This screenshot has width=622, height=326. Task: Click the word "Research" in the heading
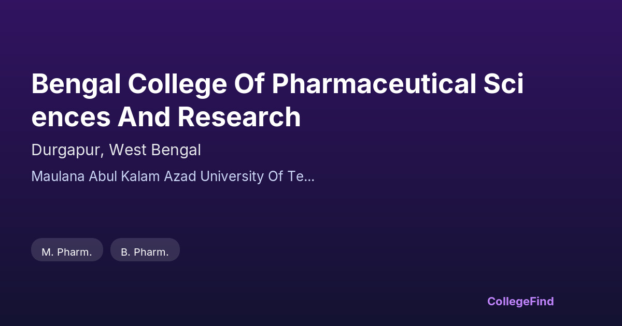pos(239,117)
